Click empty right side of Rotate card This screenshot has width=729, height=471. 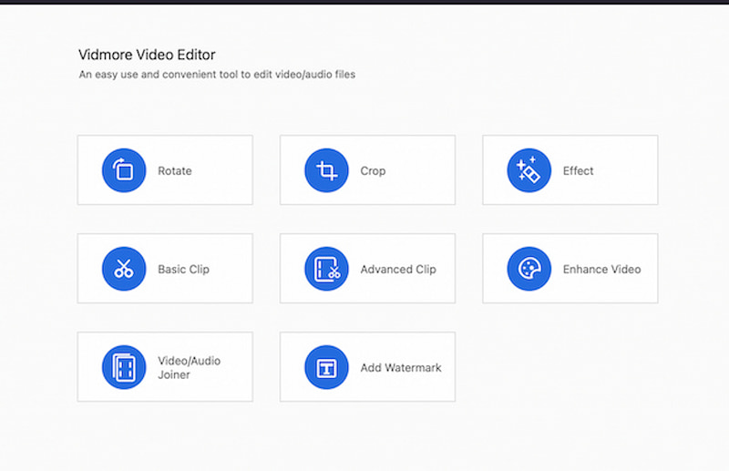(x=226, y=170)
